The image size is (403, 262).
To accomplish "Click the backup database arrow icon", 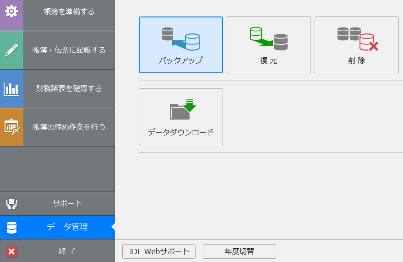I will point(181,39).
